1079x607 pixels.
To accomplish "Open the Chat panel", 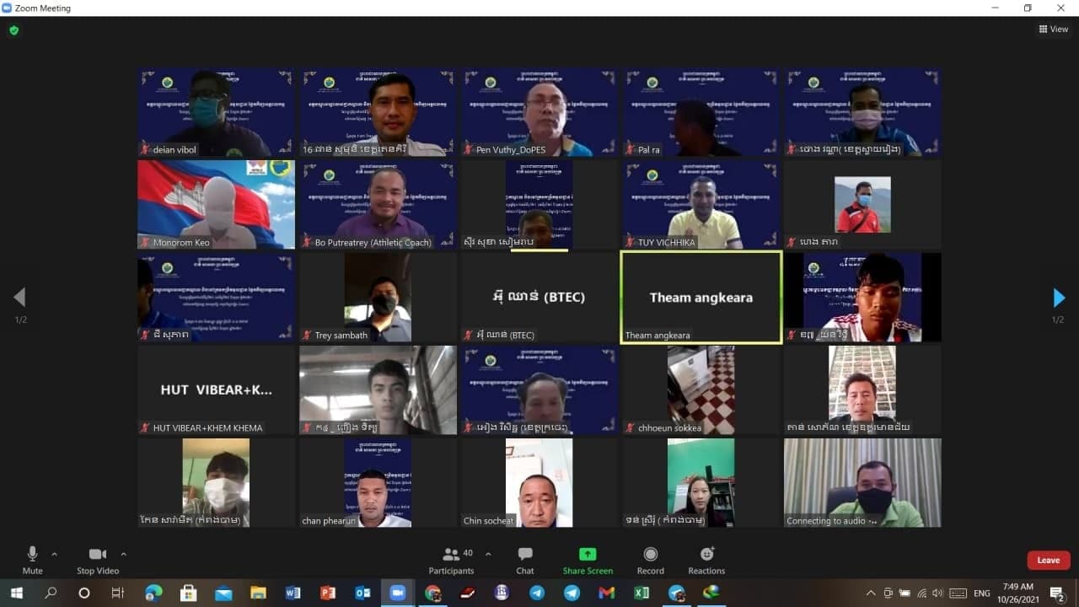I will (x=525, y=559).
